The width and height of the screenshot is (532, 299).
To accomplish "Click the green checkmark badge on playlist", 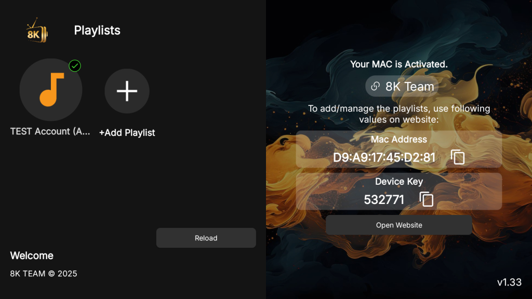I will point(75,66).
